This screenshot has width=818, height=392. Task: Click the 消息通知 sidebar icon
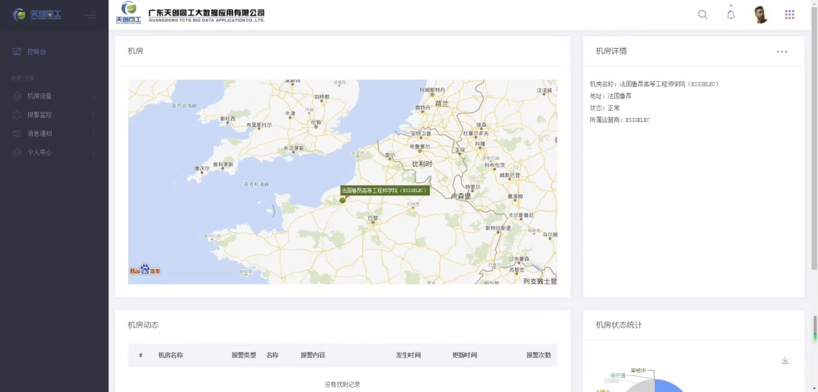17,133
